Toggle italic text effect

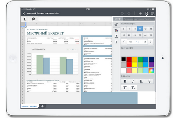pyautogui.click(x=133, y=81)
